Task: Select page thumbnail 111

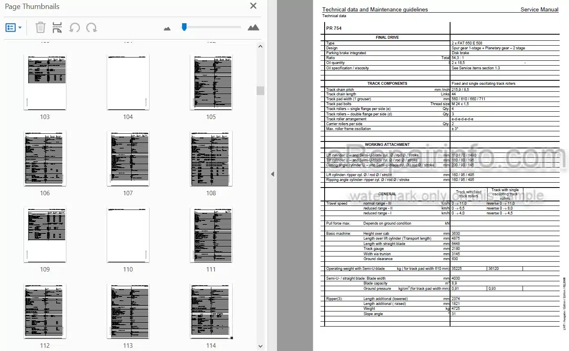Action: tap(211, 235)
